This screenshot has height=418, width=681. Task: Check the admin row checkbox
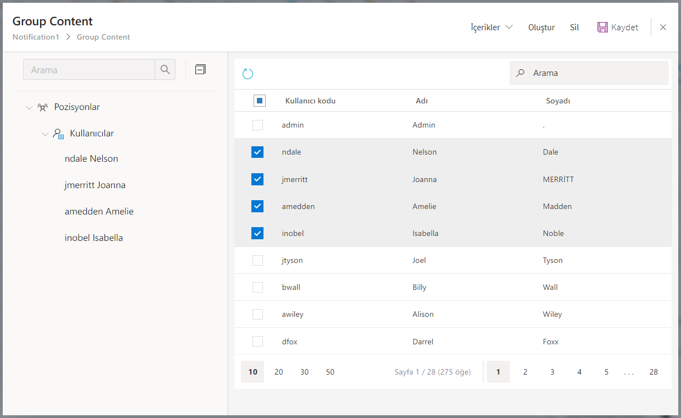point(257,125)
